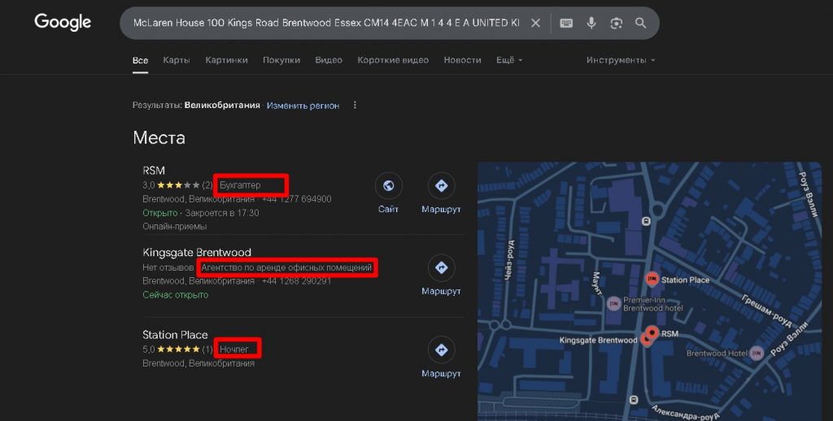Screen dimensions: 833x421
Task: Click the Места heading
Action: click(x=159, y=137)
